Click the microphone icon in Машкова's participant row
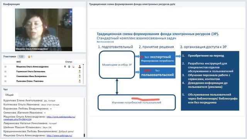 point(65,67)
